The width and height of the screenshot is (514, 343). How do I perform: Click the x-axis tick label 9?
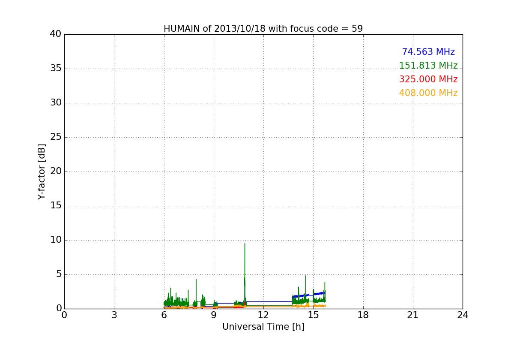[214, 315]
